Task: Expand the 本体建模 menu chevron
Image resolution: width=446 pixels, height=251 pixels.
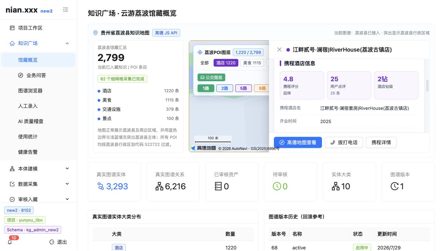Action: tap(67, 169)
